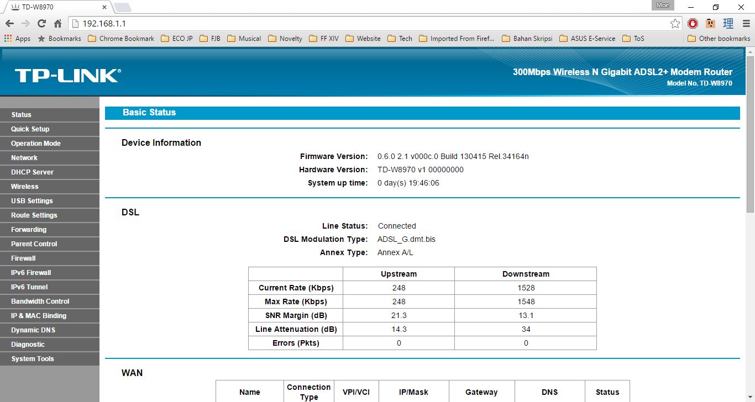Open the Wireless settings menu
Viewport: 755px width, 402px height.
point(24,186)
